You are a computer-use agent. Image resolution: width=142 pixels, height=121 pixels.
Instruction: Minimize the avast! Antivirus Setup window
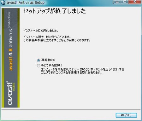[x=117, y=2]
